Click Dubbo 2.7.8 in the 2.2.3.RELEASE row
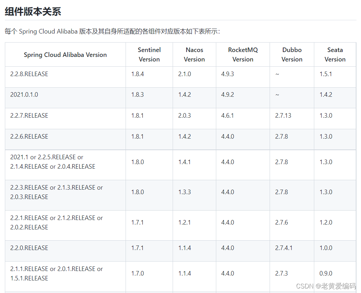 pos(281,192)
